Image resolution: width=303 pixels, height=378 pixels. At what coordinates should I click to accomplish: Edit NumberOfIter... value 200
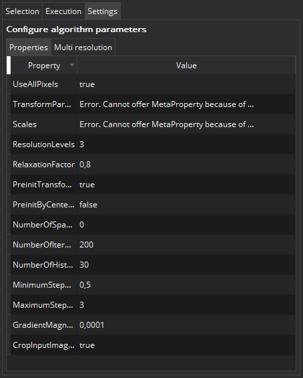tap(186, 245)
